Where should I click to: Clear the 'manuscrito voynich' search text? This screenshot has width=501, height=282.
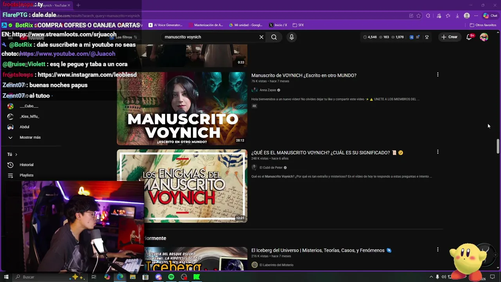pyautogui.click(x=261, y=37)
